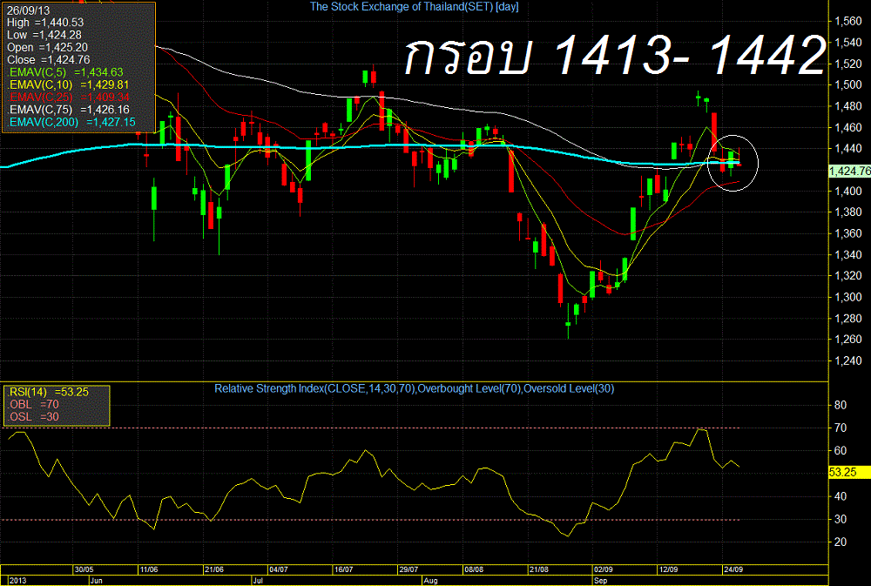
Task: Click the EMAV(C,75) =1,426.16 legend entry
Action: pos(69,110)
